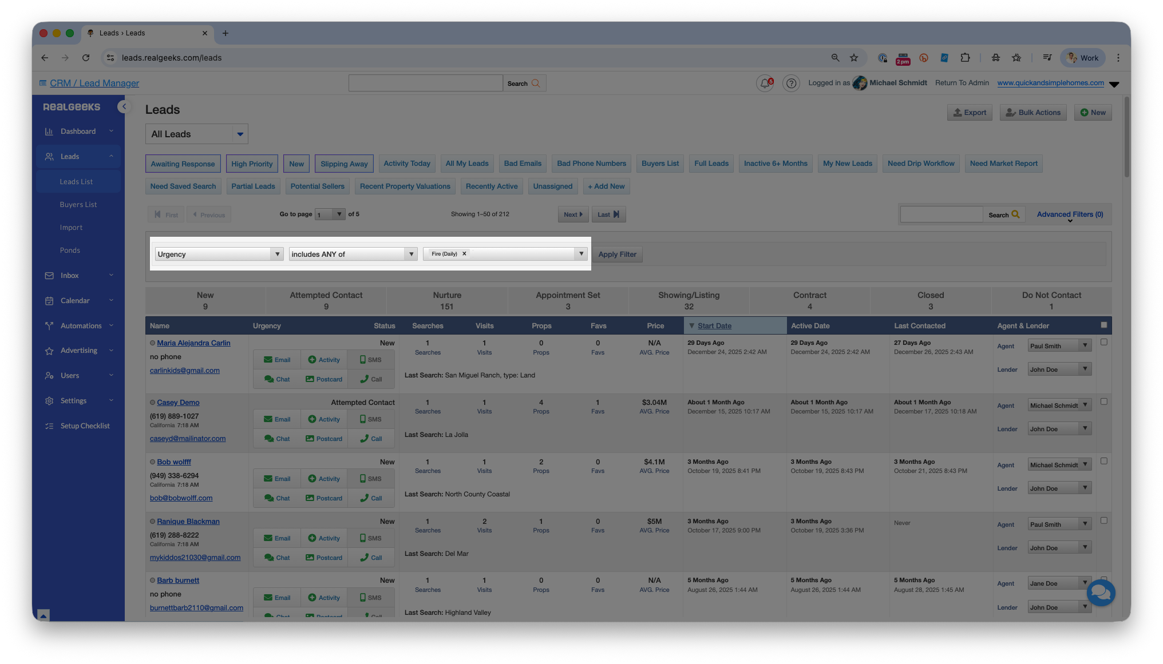Expand Advanced Filters (0)

[x=1070, y=214]
